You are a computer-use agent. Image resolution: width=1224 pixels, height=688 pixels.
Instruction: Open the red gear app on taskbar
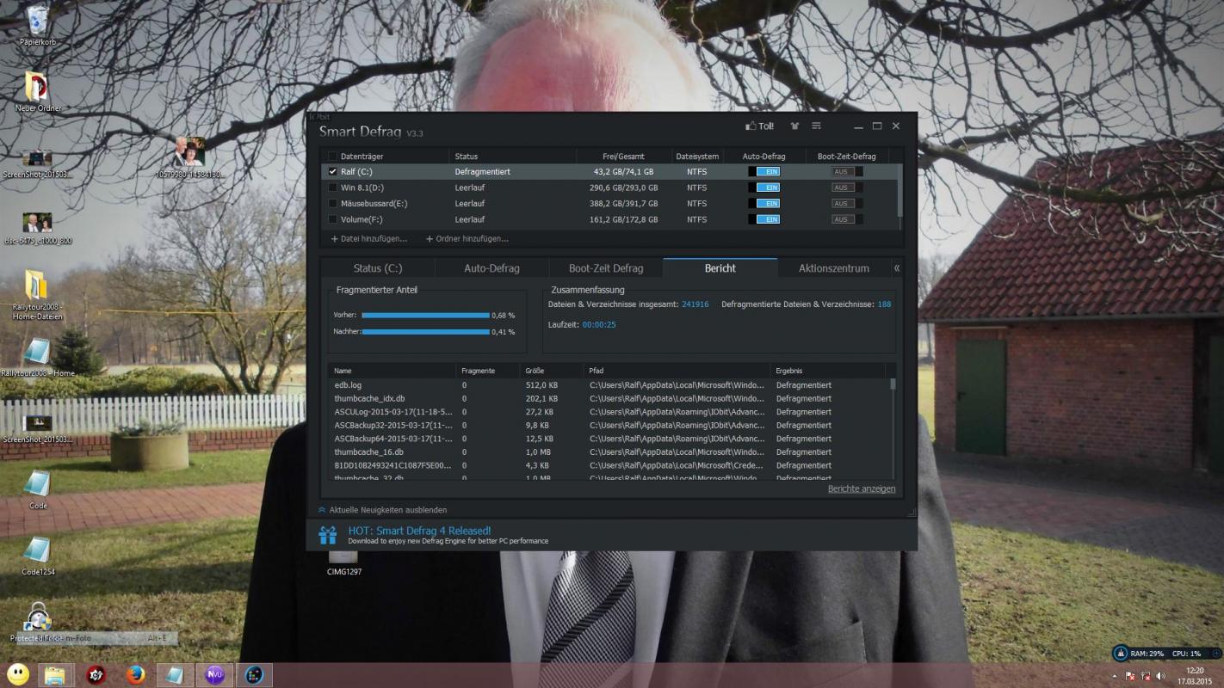pos(96,675)
